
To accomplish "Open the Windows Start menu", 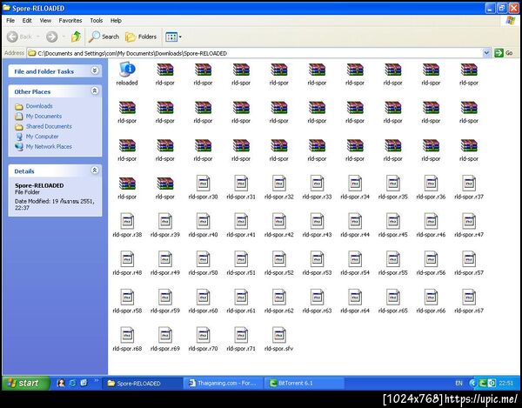I will (x=25, y=383).
